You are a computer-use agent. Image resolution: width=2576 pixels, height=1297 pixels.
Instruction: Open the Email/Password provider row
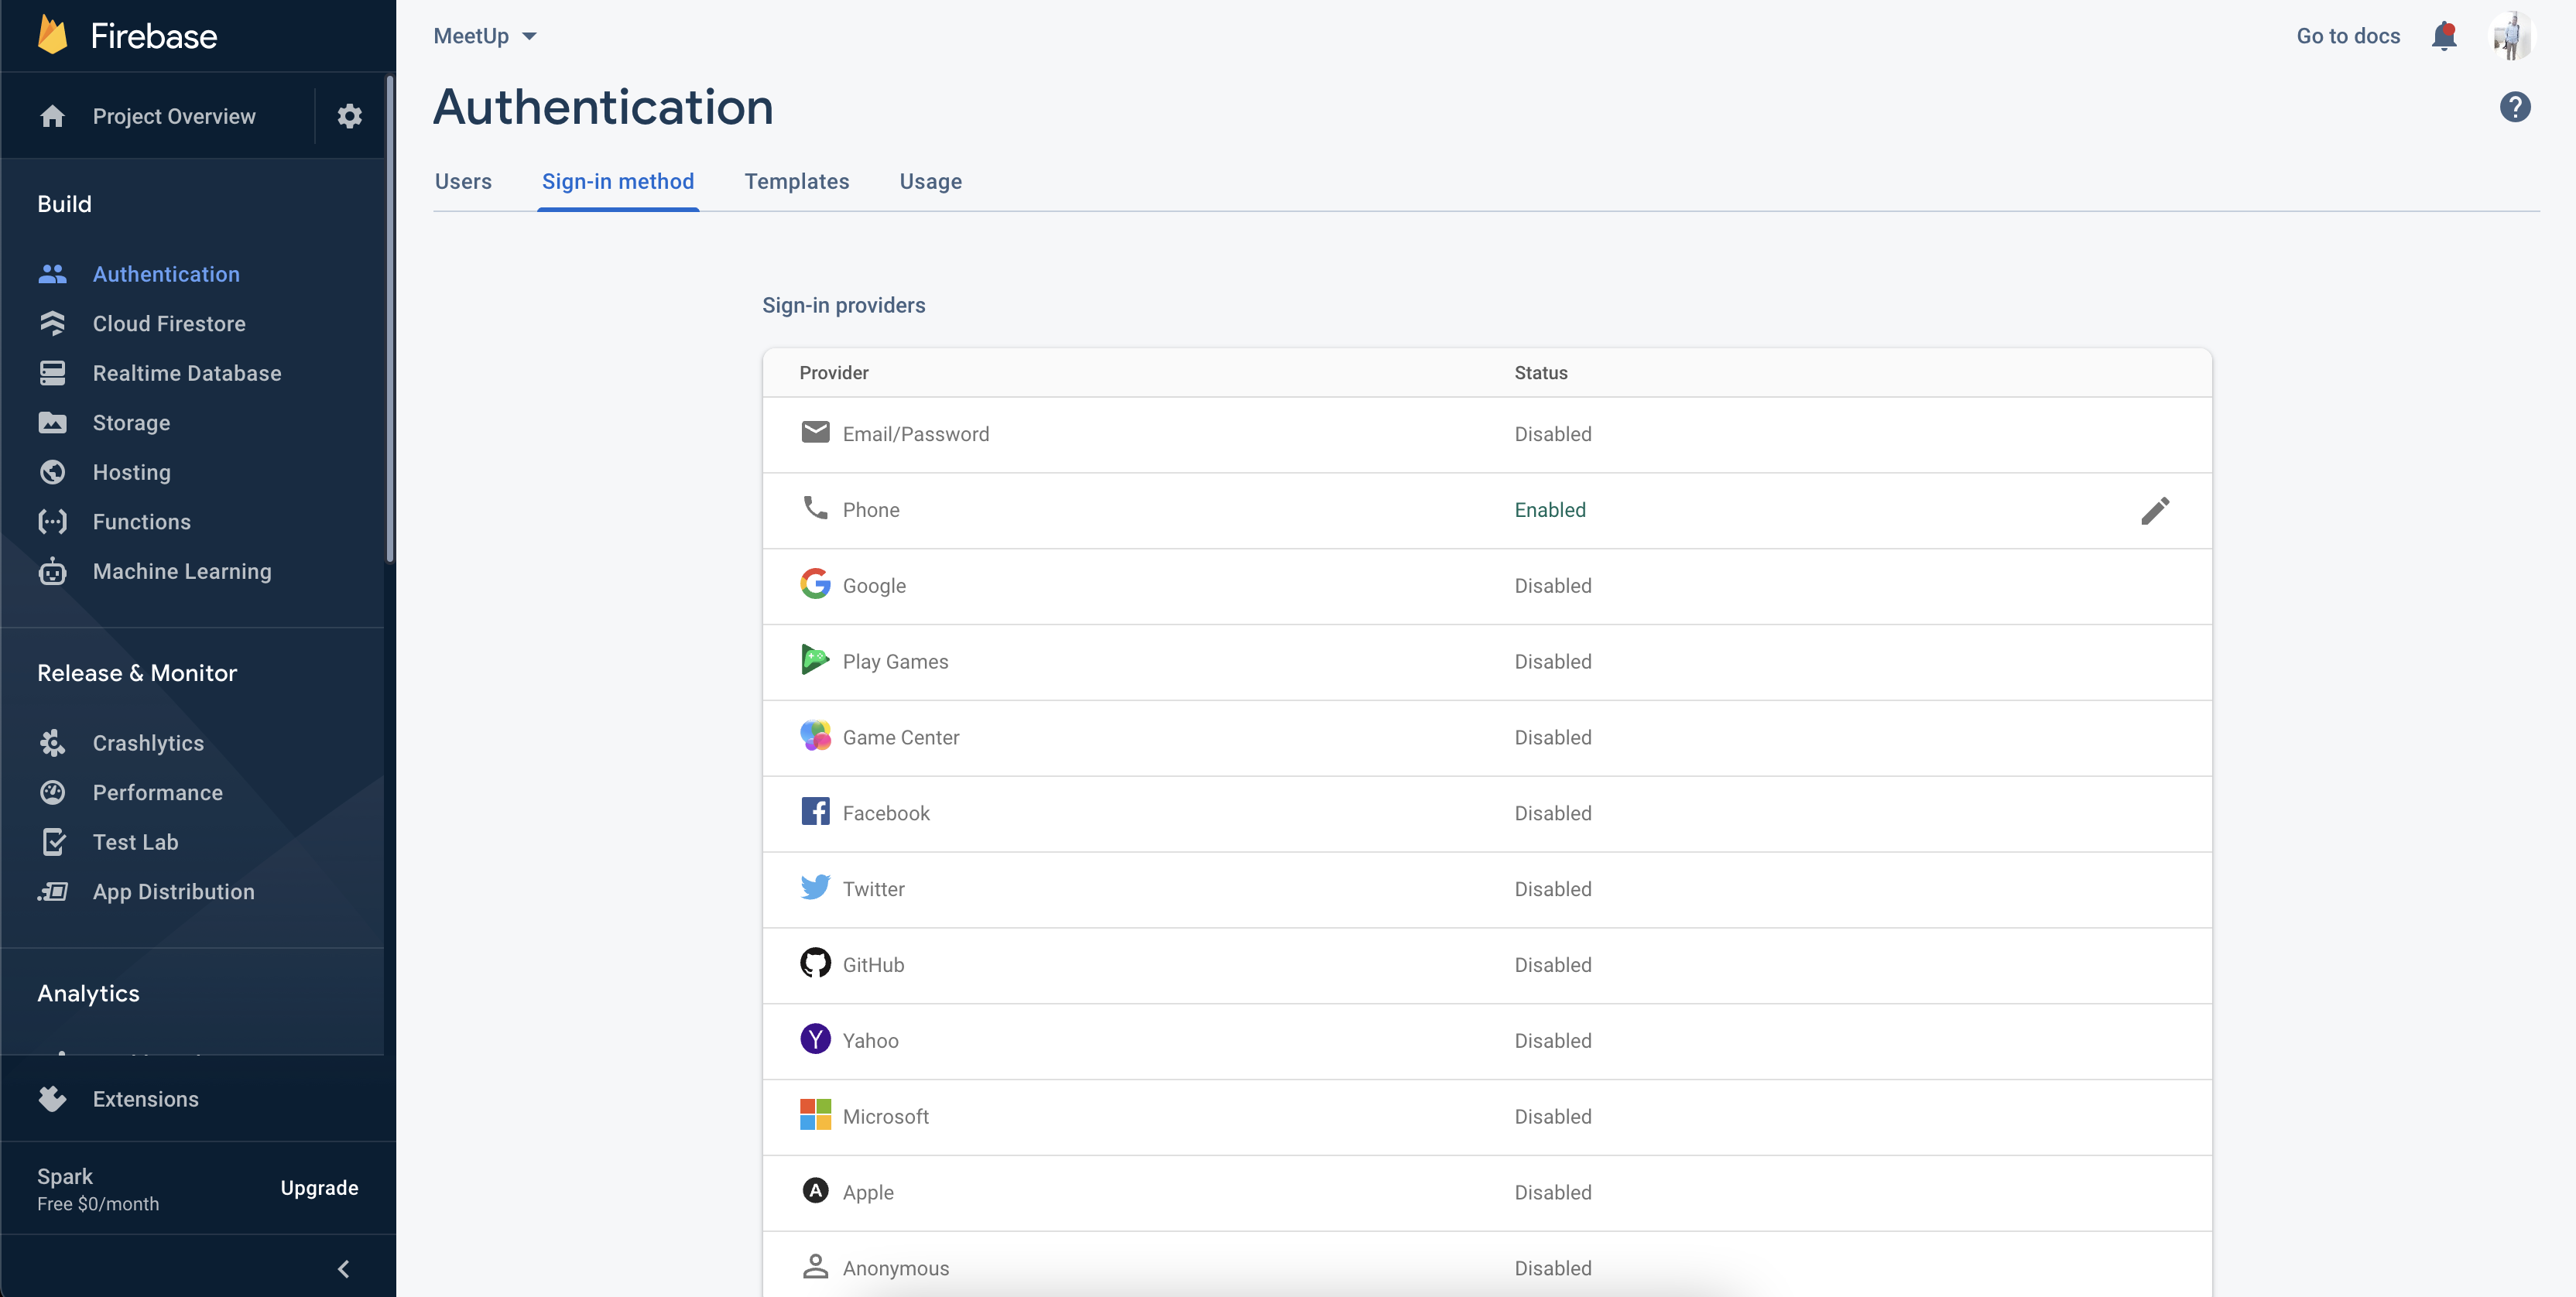pyautogui.click(x=1486, y=434)
